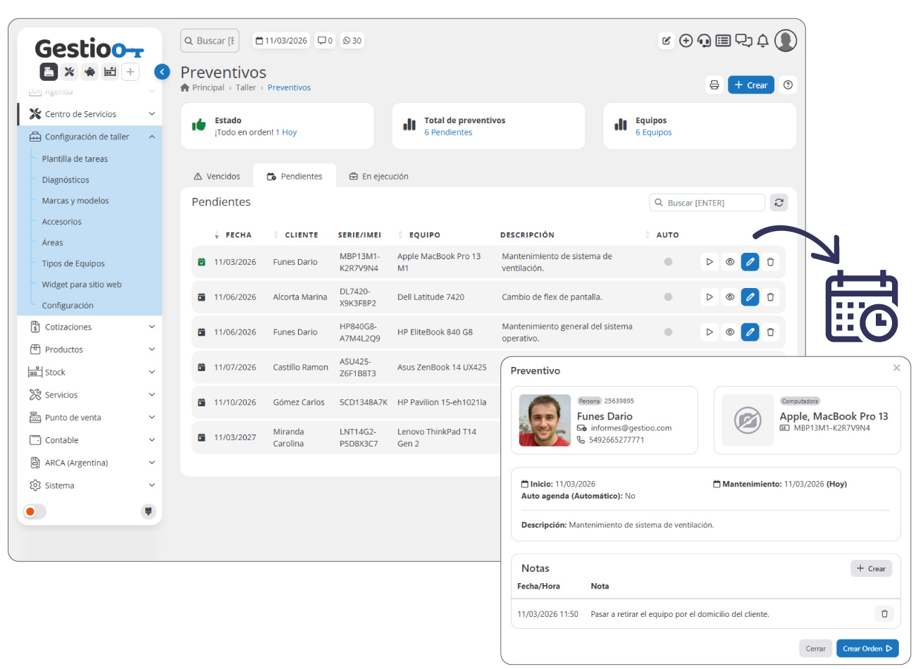Toggle Auto indicator for Funes Dario MacBook row
Screen dimensions: 916x669
coord(668,262)
